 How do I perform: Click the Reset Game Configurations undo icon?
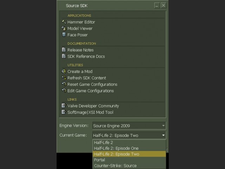64,84
